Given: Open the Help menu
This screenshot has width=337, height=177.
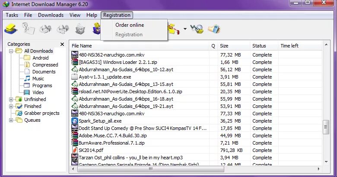Looking at the screenshot, I should coord(92,15).
